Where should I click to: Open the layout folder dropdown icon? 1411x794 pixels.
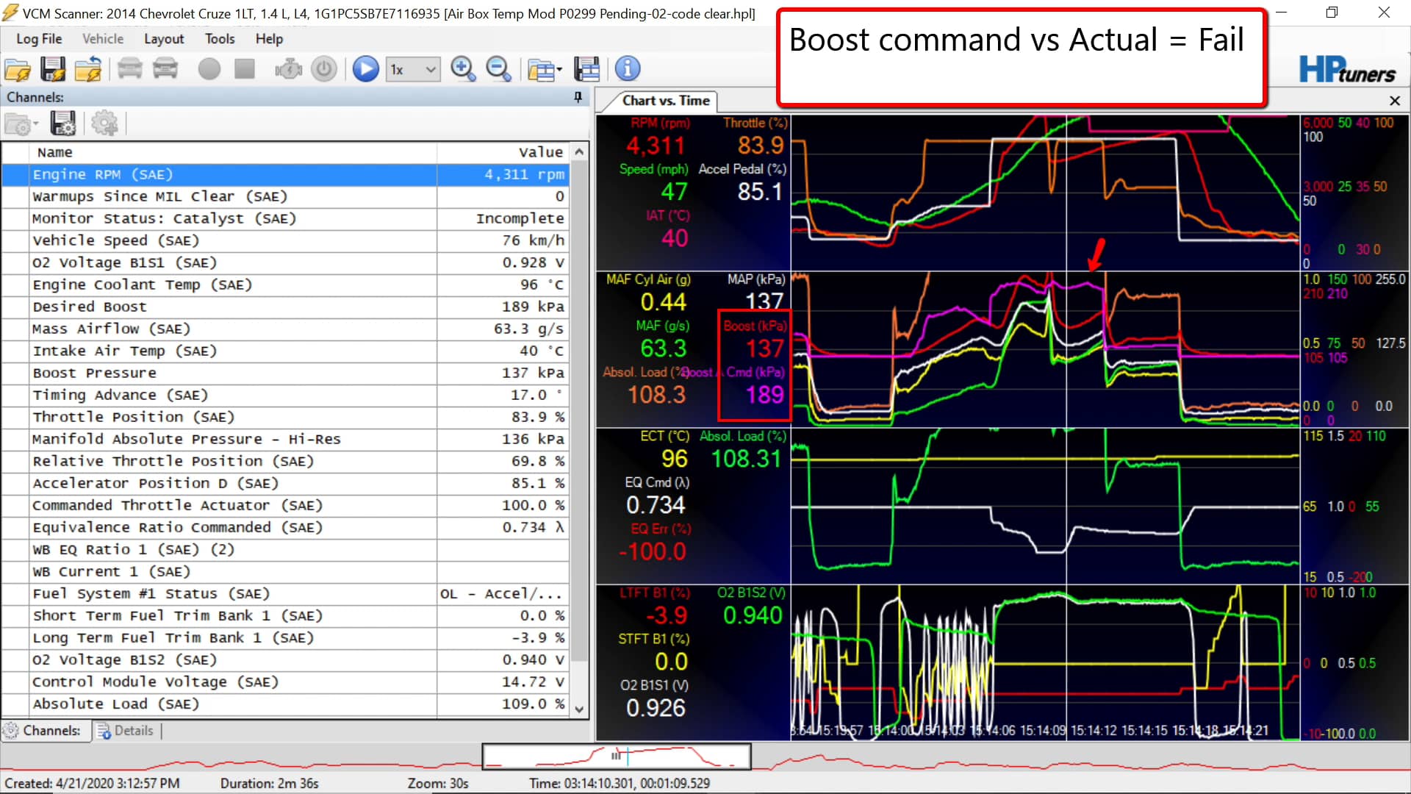pos(545,69)
